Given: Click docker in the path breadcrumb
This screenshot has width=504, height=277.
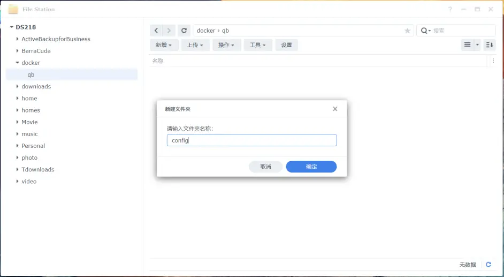Looking at the screenshot, I should pyautogui.click(x=205, y=31).
